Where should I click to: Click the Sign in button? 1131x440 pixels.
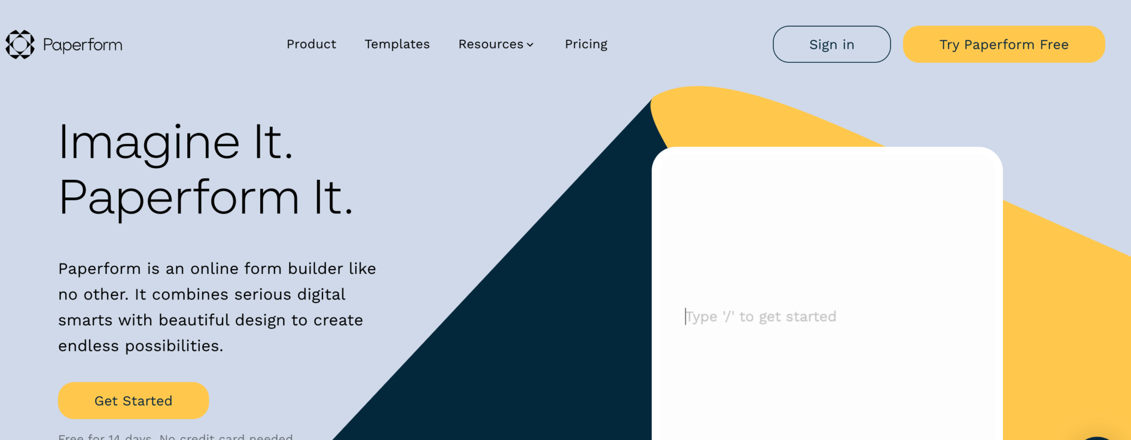pos(831,44)
